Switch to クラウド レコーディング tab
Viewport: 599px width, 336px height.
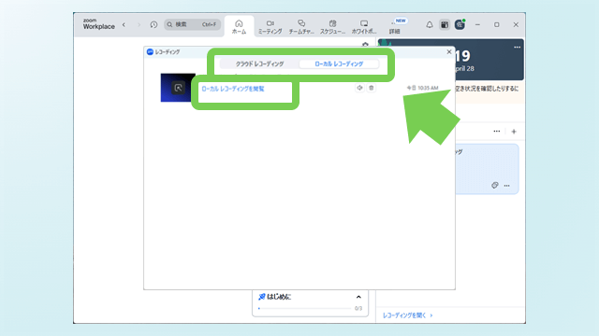pos(259,64)
